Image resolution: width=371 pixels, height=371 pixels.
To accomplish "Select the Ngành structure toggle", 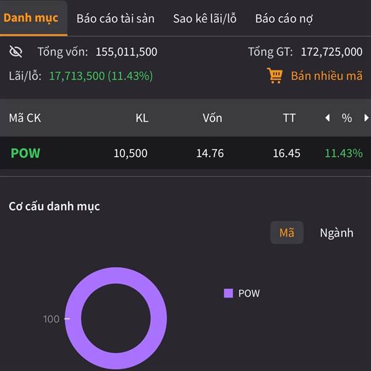I will pyautogui.click(x=336, y=233).
